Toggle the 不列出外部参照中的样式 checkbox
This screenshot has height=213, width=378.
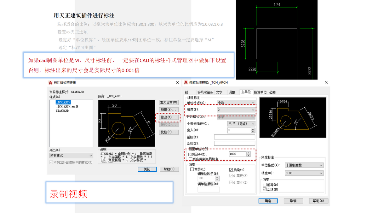coord(51,162)
